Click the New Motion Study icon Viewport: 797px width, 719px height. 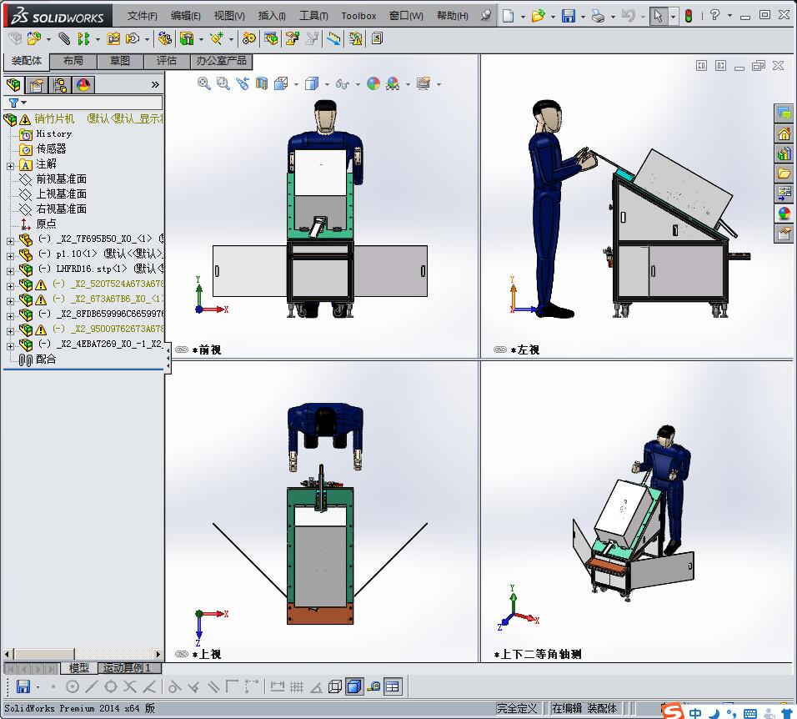(249, 38)
